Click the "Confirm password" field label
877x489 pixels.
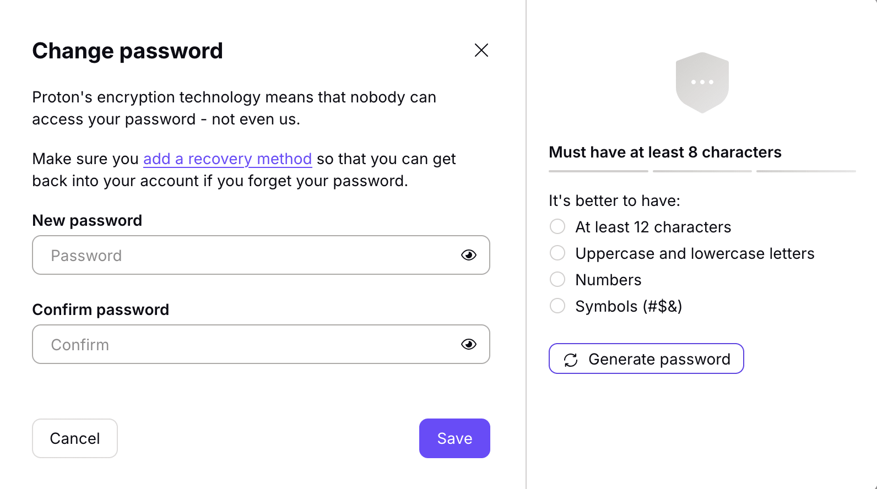(101, 309)
